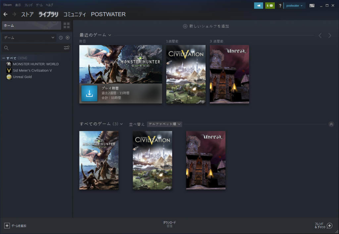The width and height of the screenshot is (339, 234).
Task: Open アルファベット順 sort dropdown
Action: [165, 124]
